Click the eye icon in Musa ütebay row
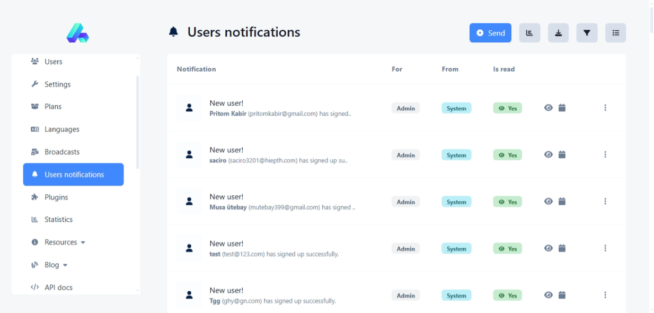 coord(549,202)
